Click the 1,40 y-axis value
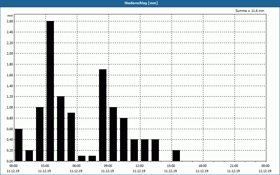The image size is (280, 175). pos(10,86)
